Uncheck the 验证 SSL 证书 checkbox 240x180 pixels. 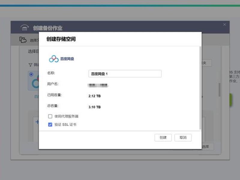coord(50,124)
